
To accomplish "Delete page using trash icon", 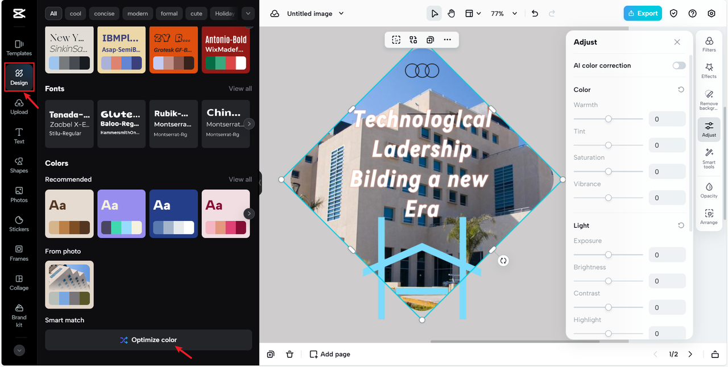I will (289, 355).
